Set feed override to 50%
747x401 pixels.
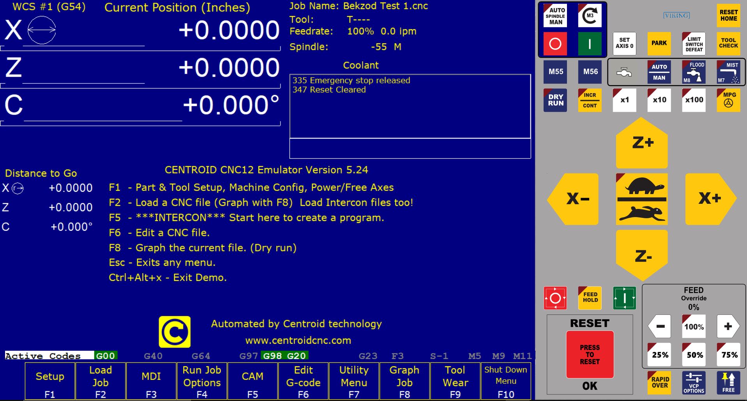[694, 355]
